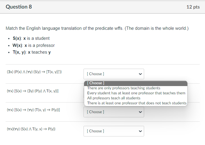205x145 pixels.
Task: Click the chevron arrow of the last row dropdown
Action: point(140,131)
